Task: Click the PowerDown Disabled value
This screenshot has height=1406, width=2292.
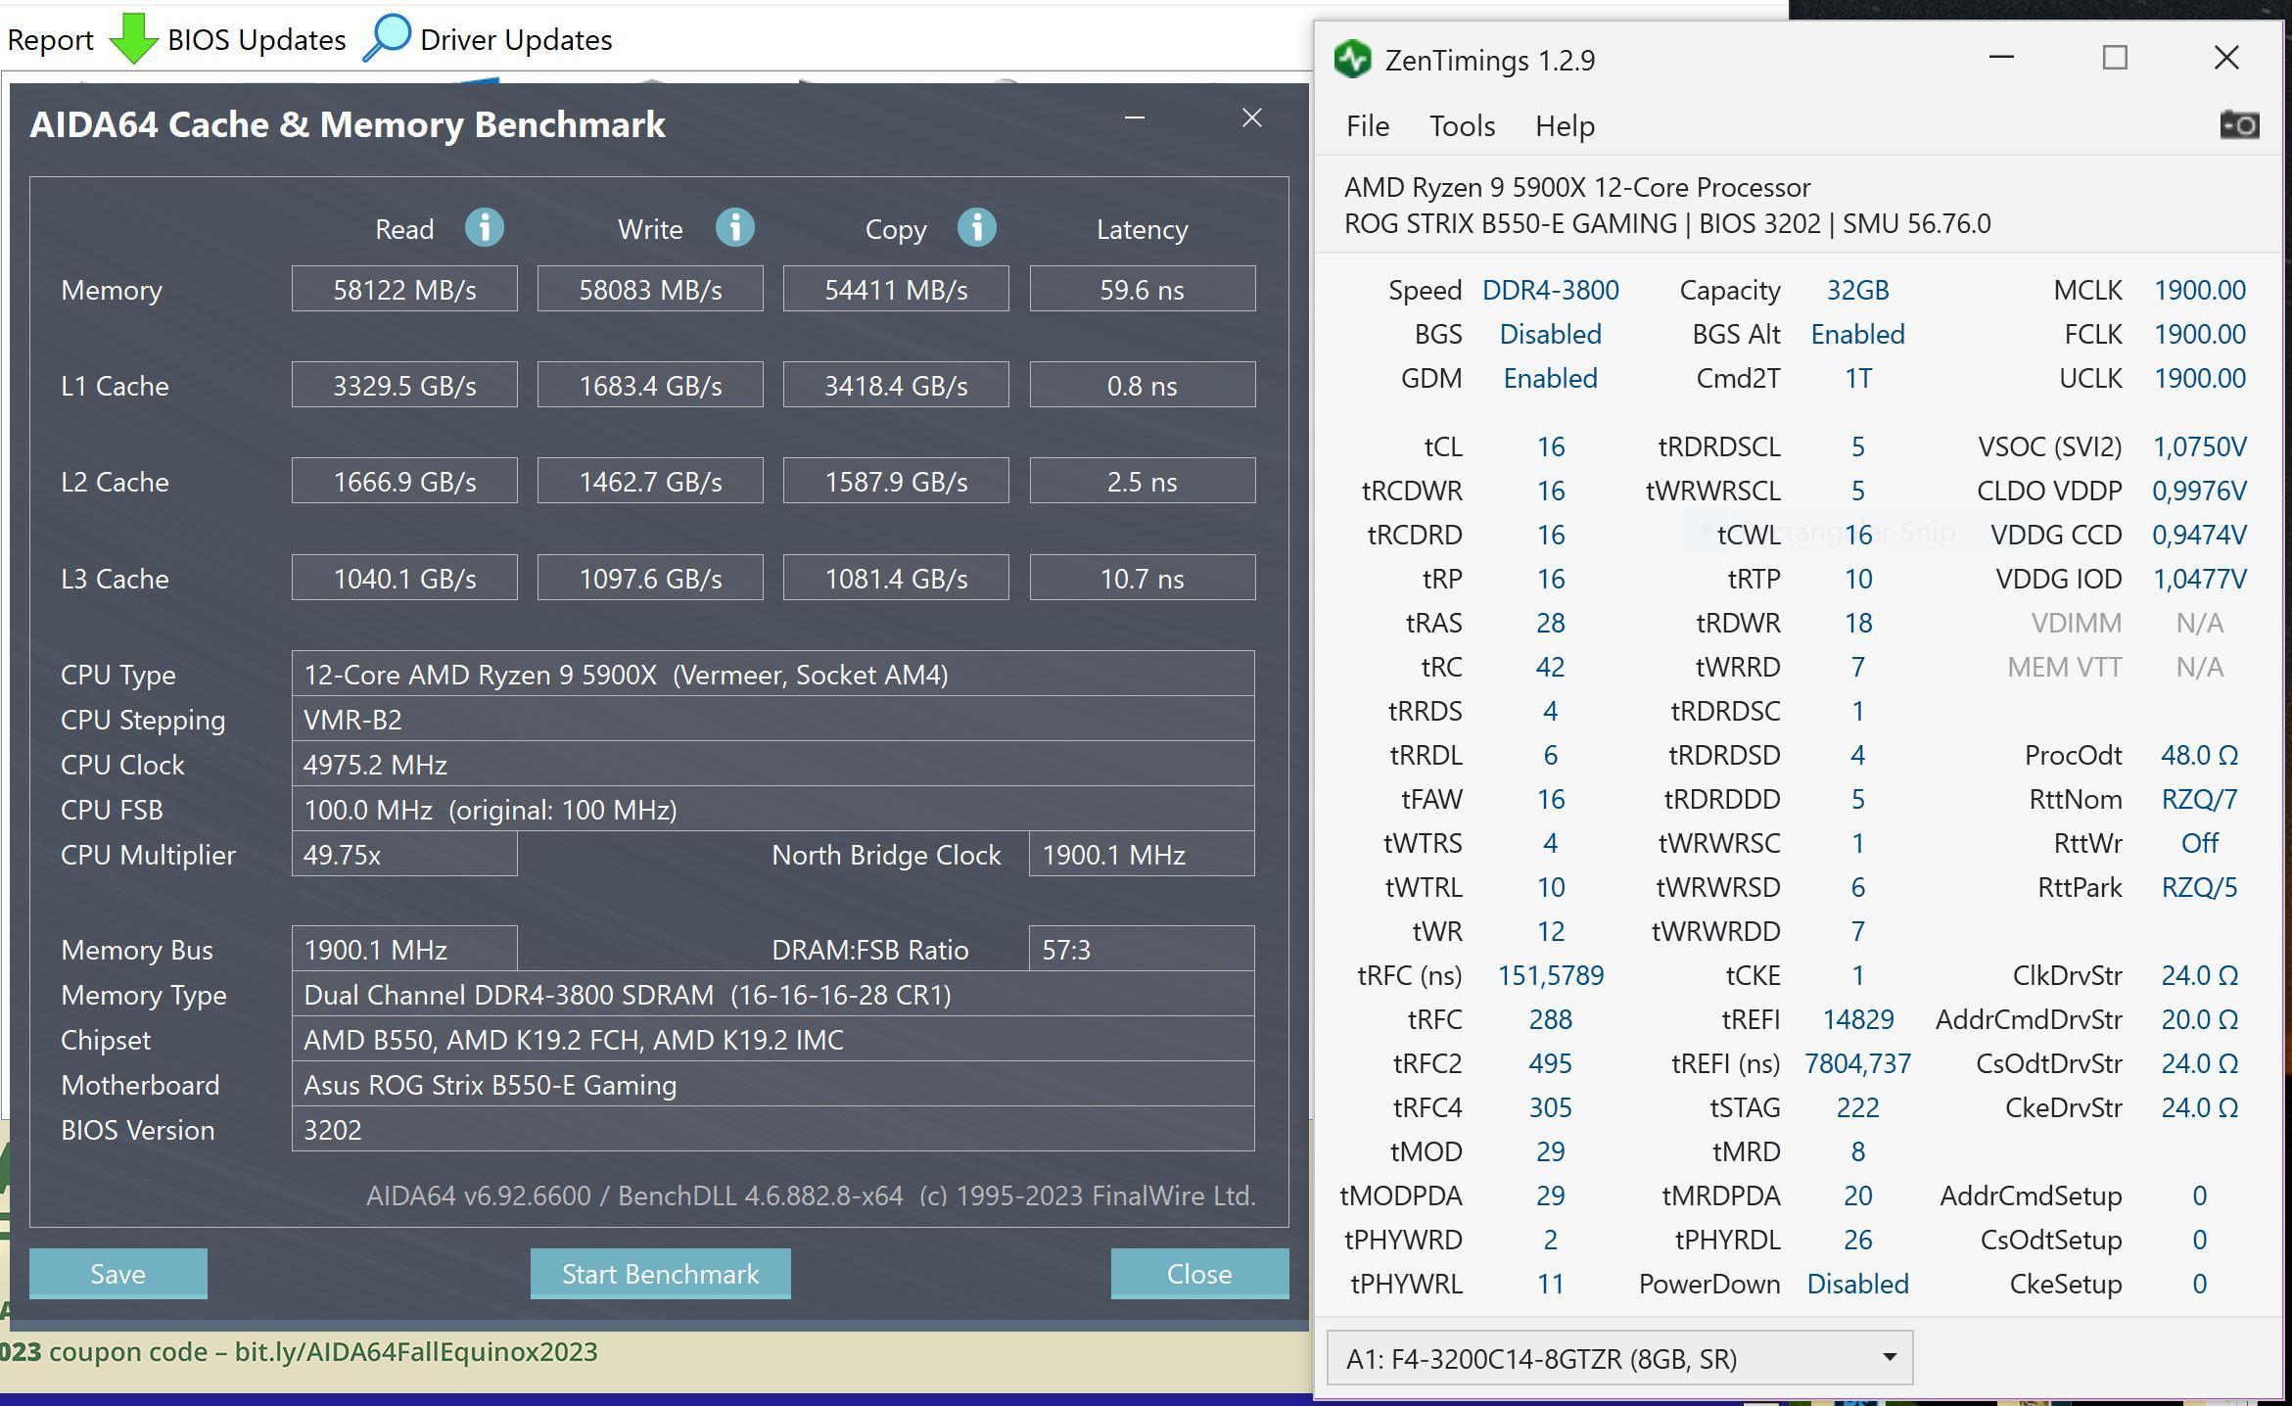Action: tap(1857, 1284)
